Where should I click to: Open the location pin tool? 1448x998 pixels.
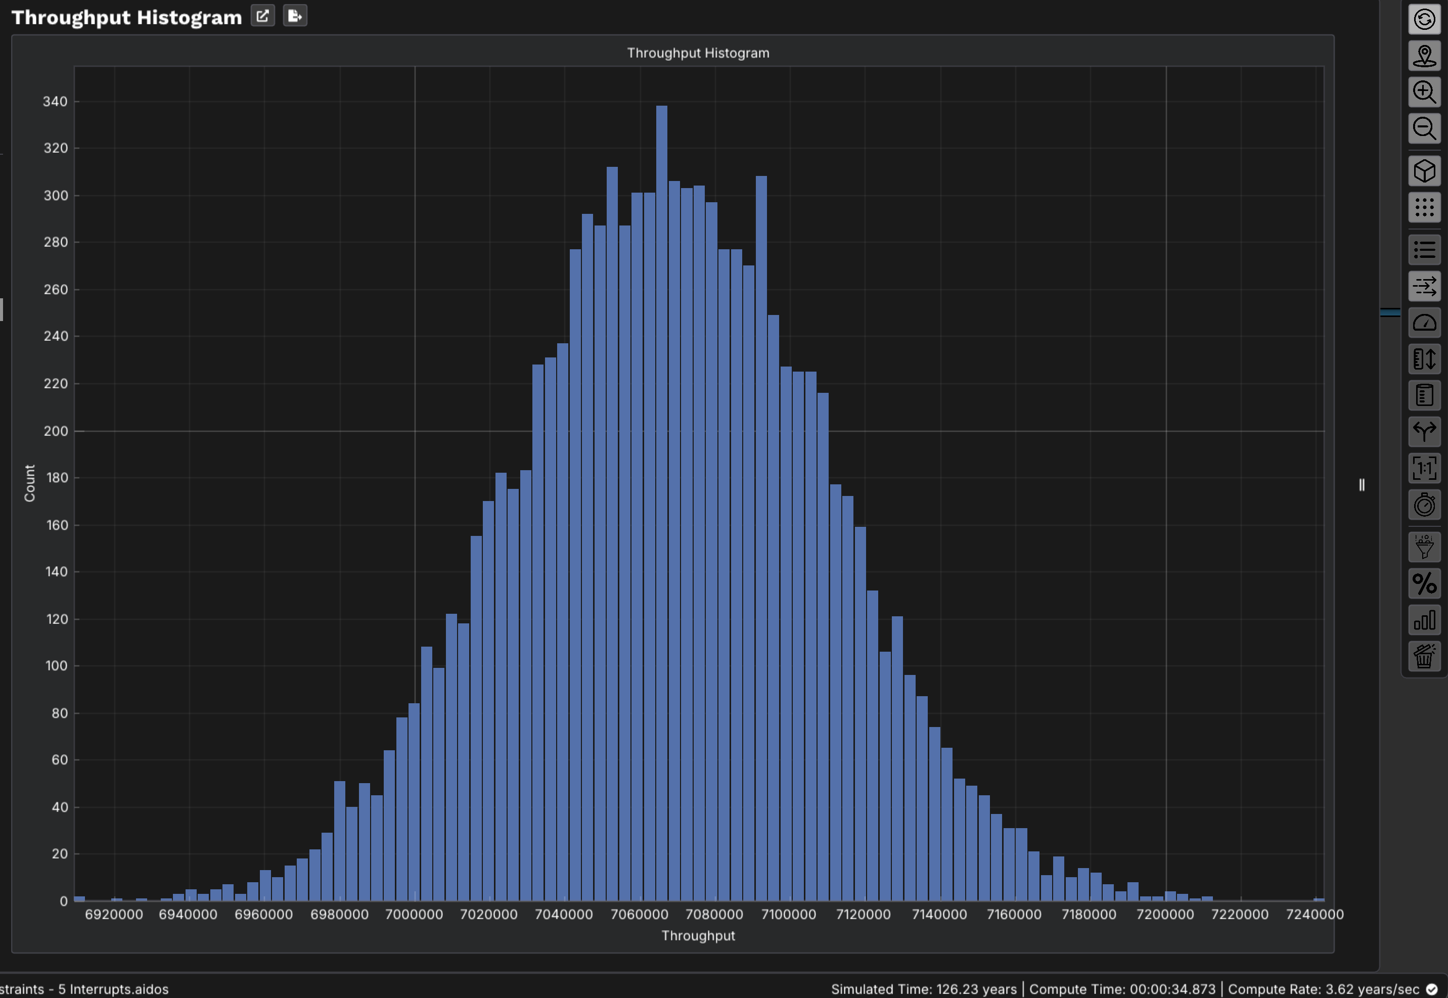click(1425, 56)
